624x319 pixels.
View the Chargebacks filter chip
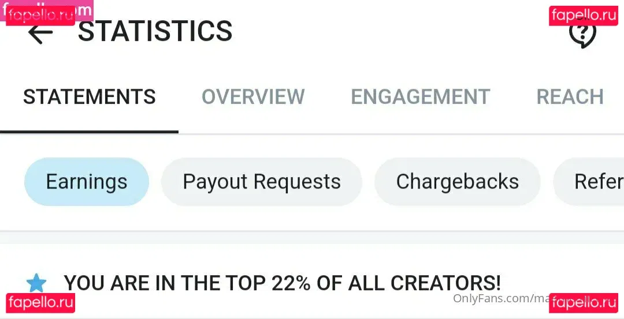click(x=458, y=182)
